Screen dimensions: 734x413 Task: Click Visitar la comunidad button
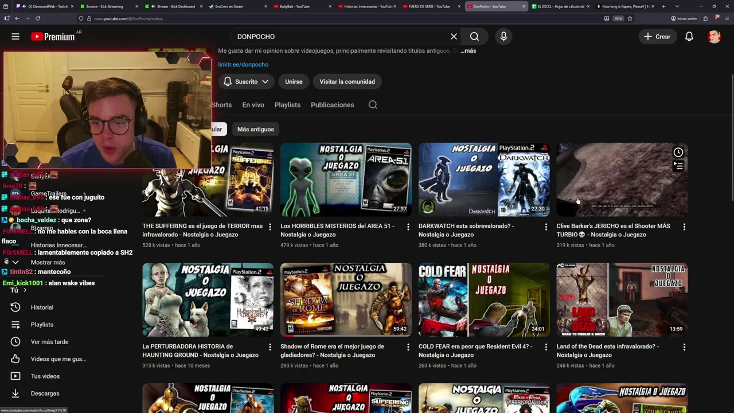point(347,81)
